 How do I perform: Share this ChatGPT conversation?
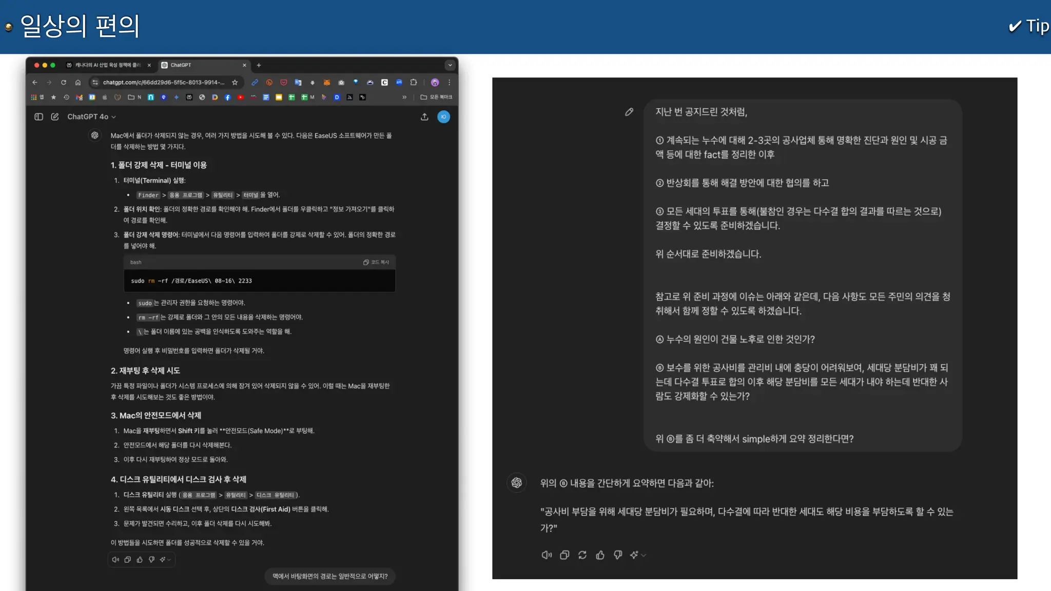pos(424,116)
